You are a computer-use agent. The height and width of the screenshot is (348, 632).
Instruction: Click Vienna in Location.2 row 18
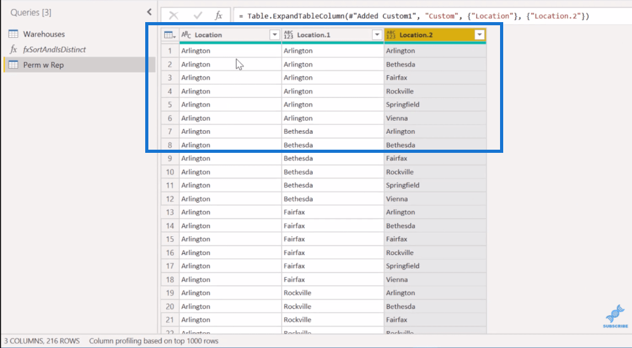tap(396, 280)
